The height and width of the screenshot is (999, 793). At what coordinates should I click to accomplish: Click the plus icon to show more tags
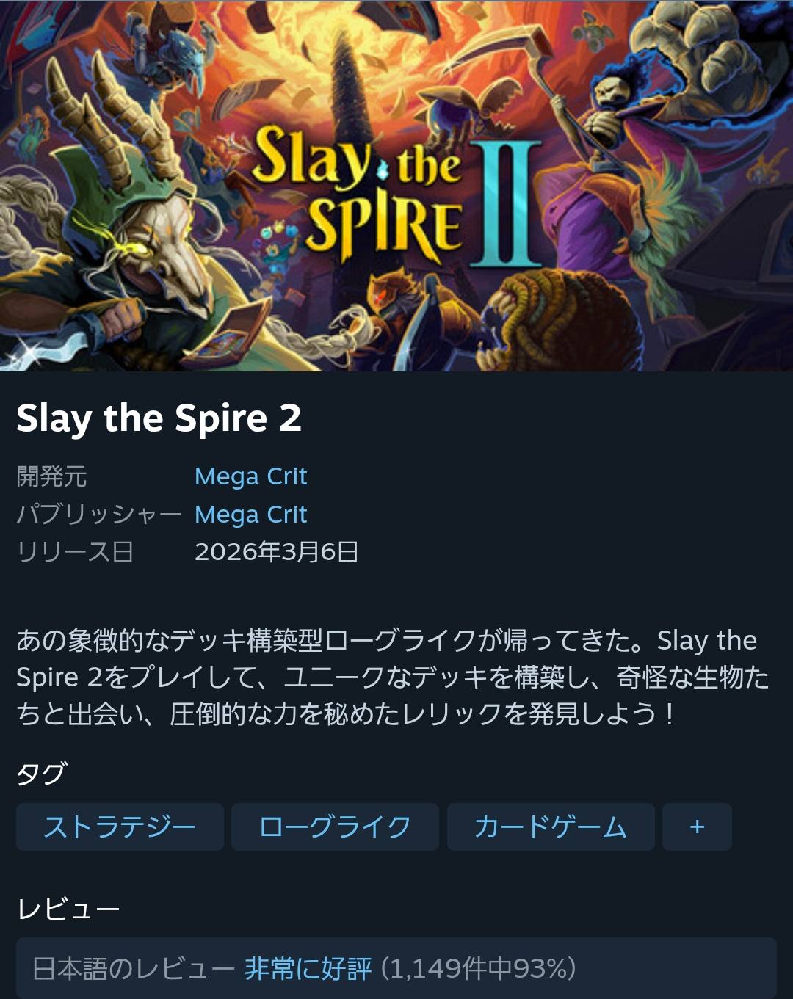pyautogui.click(x=697, y=827)
